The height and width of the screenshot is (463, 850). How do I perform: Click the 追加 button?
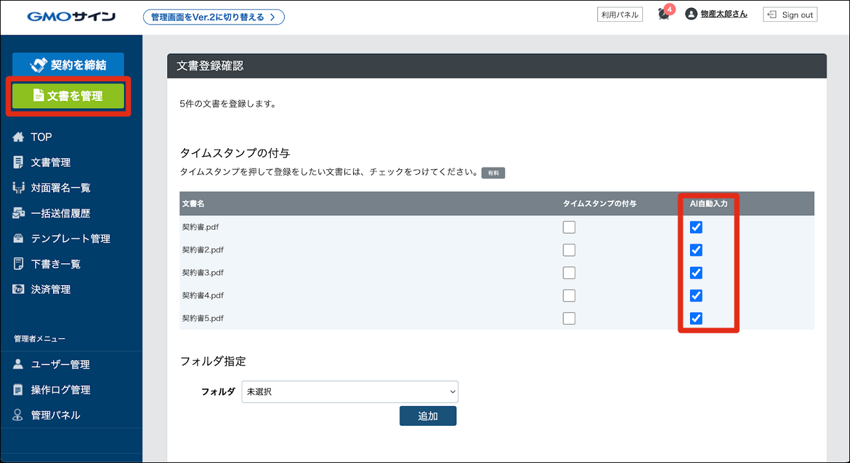427,417
